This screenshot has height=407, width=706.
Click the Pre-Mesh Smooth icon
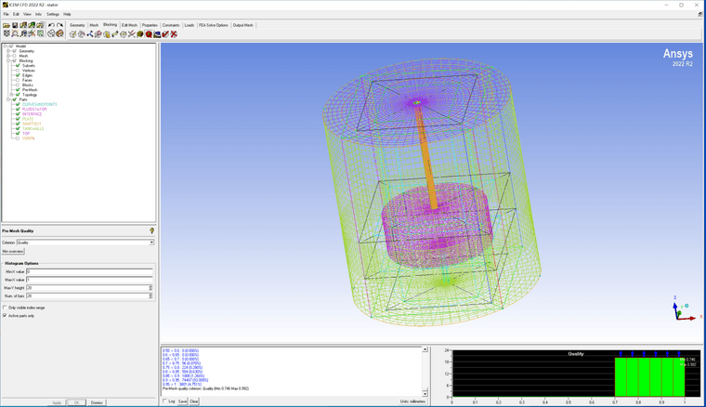pyautogui.click(x=157, y=33)
